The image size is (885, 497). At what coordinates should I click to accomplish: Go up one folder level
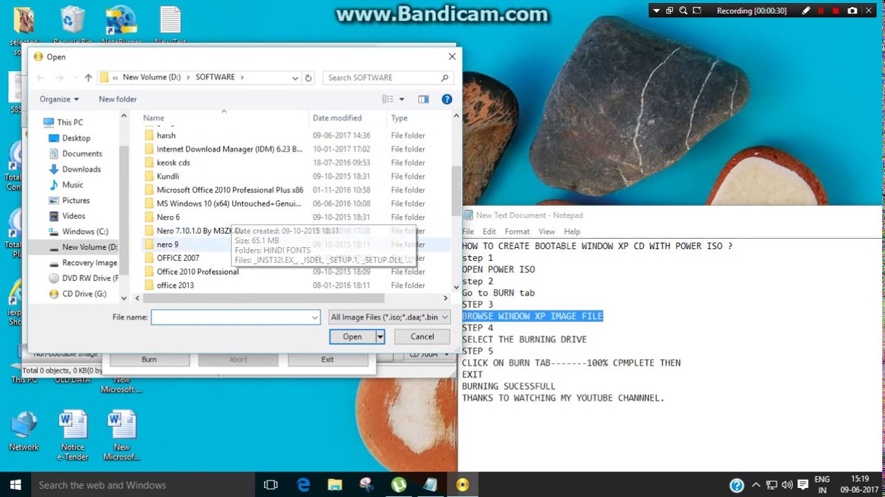point(88,77)
